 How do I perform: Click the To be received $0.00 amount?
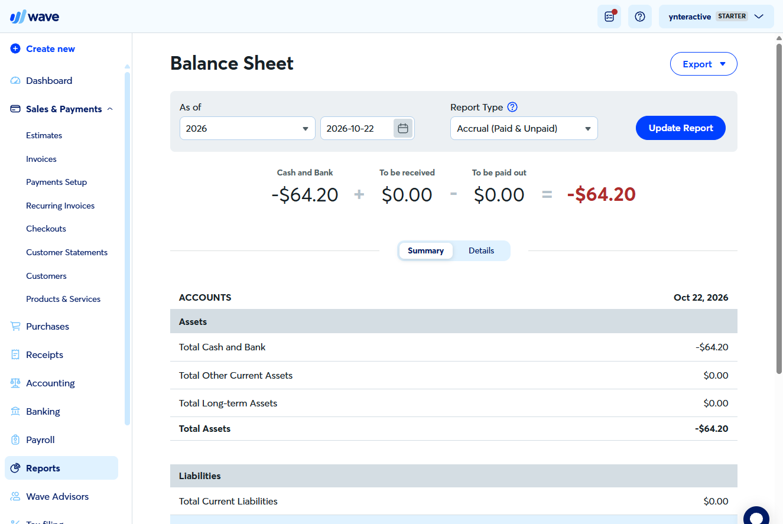(407, 195)
